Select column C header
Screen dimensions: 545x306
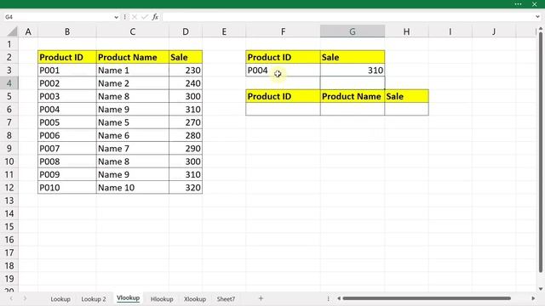click(x=133, y=32)
